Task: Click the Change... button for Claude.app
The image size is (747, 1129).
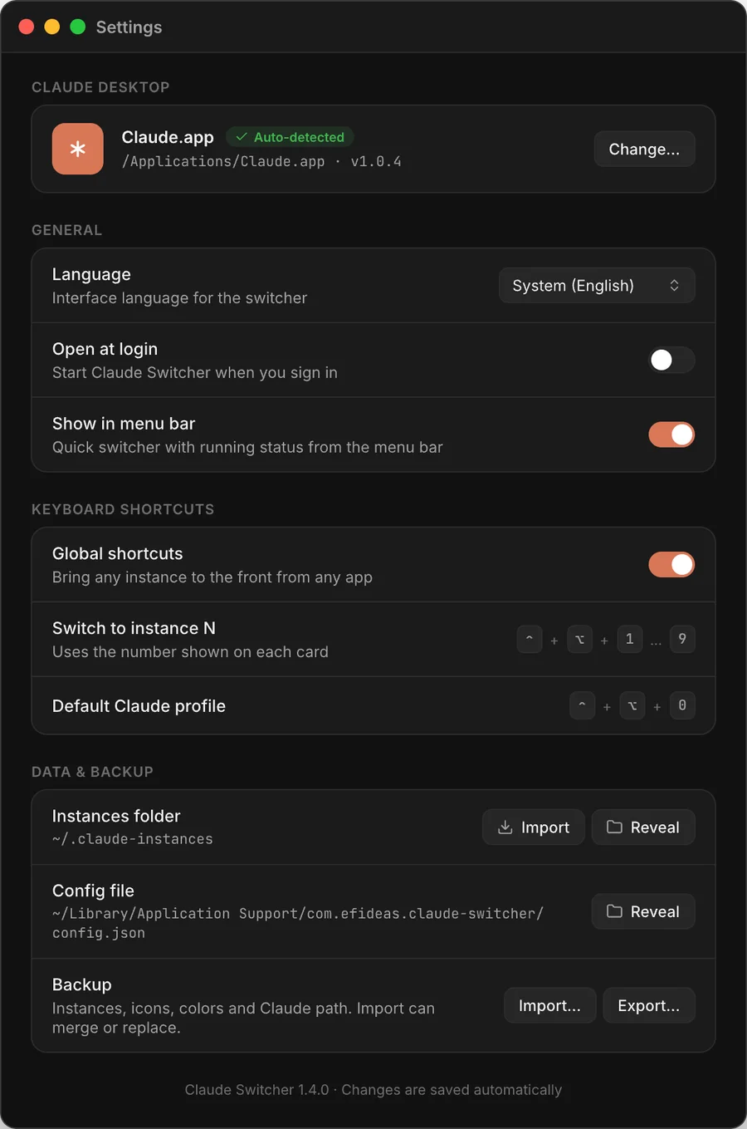Action: point(644,149)
